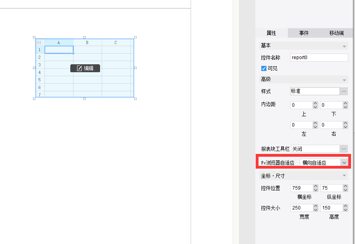This screenshot has width=355, height=244.
Task: Increase the left 左 padding value
Action: pos(315,123)
